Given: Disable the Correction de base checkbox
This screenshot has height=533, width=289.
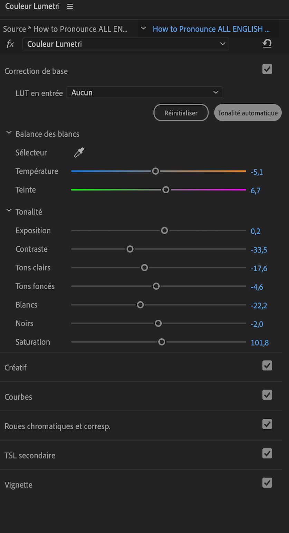Looking at the screenshot, I should [x=267, y=69].
